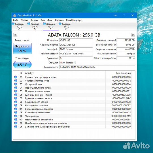Image resolution: width=153 pixels, height=153 pixels.
Task: Click status orb for Включения/отключения
Action: [x=16, y=112]
